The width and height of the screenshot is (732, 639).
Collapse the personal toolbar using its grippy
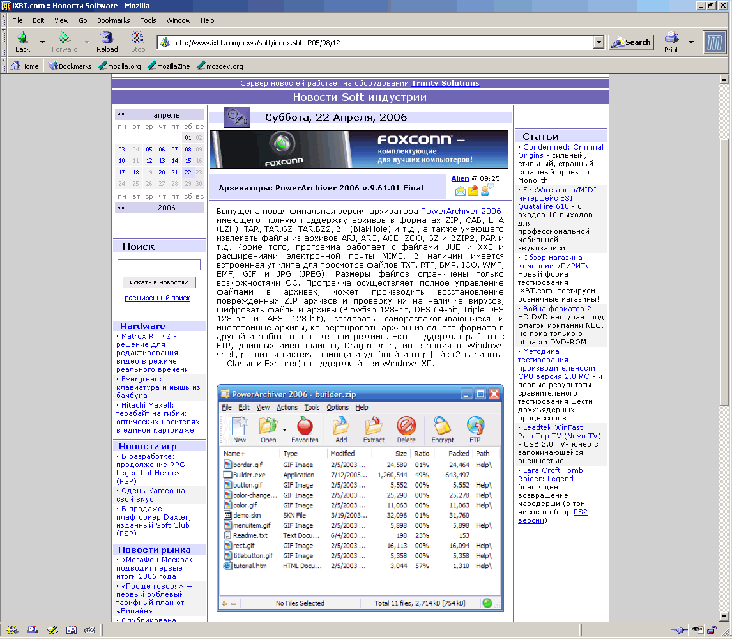(x=4, y=66)
